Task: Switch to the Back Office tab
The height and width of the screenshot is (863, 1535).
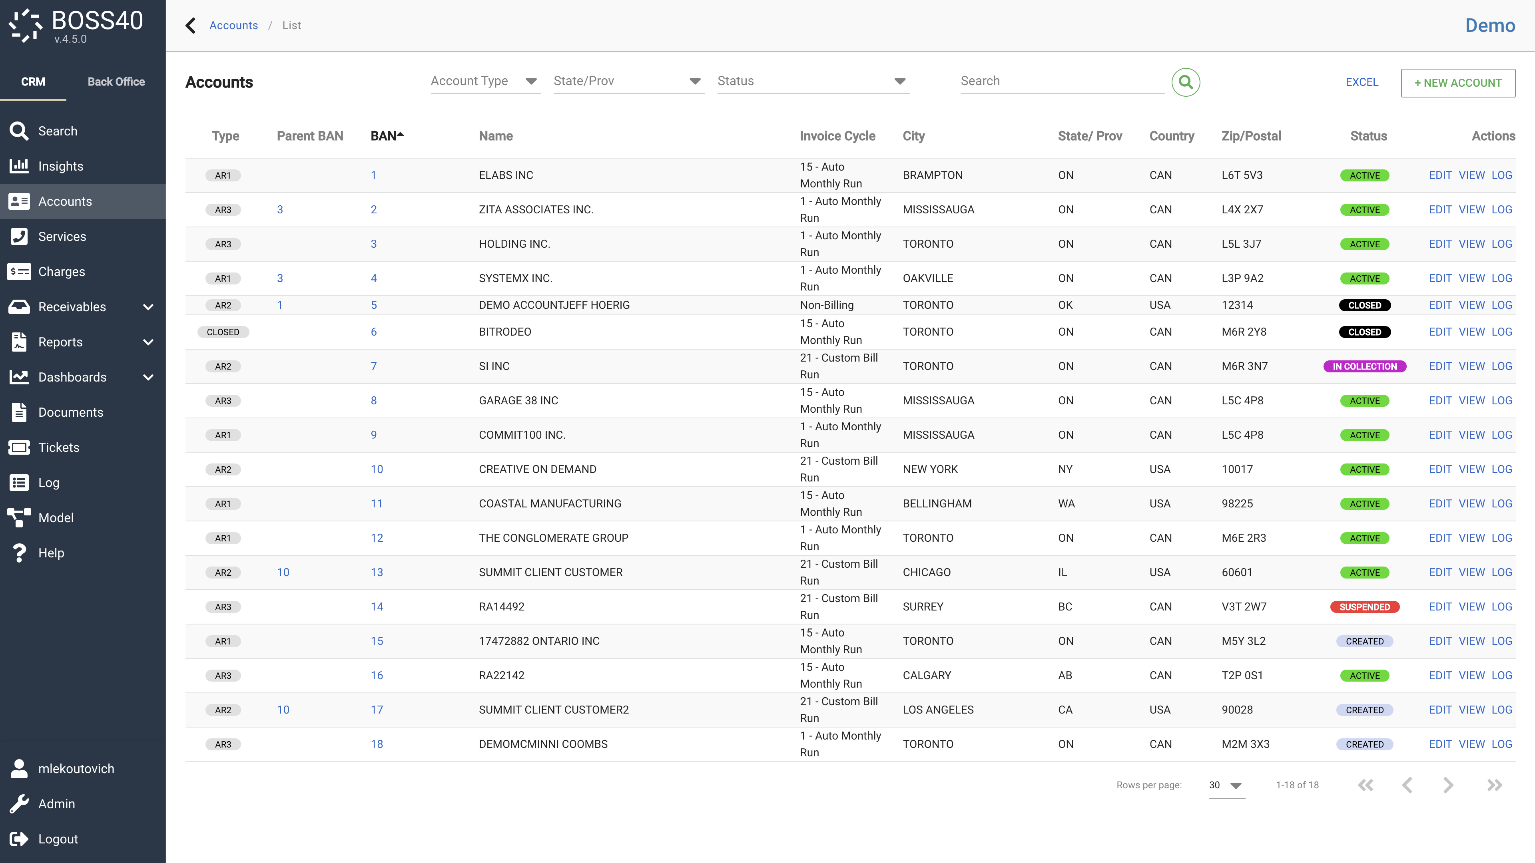Action: click(x=116, y=82)
